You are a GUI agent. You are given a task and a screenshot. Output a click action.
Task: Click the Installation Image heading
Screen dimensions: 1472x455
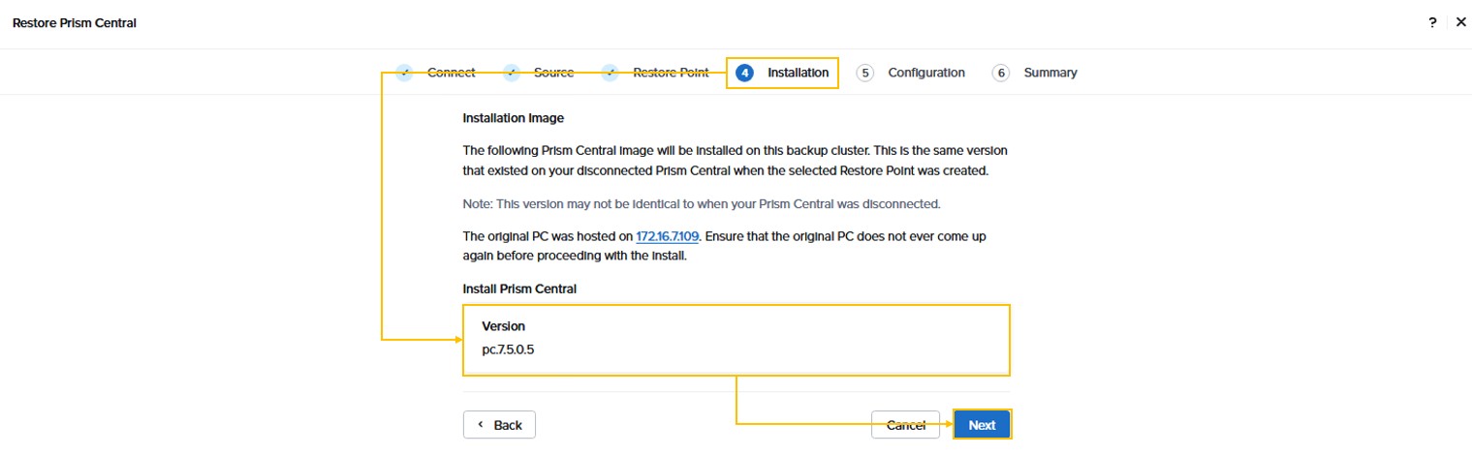(514, 118)
